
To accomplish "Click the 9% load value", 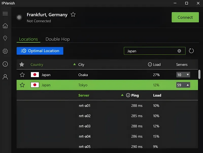I will coord(155,146).
